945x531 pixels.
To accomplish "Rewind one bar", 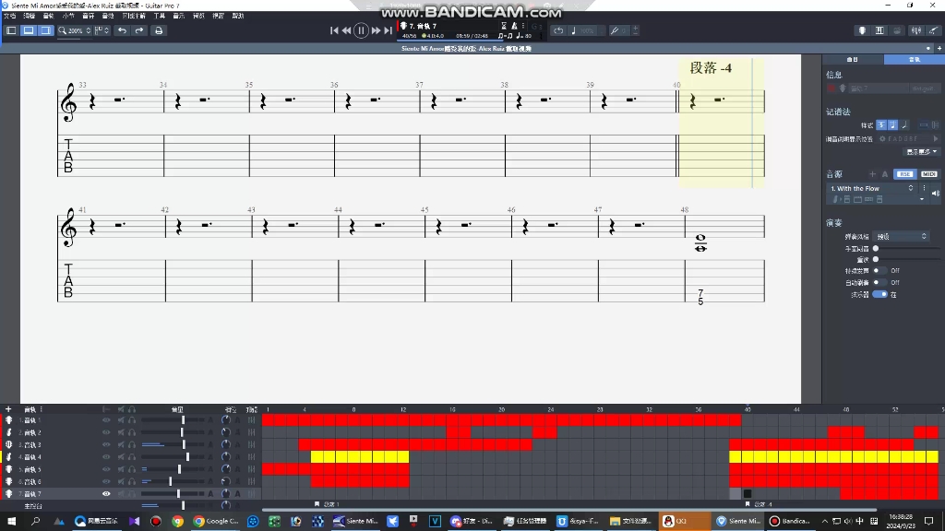I will point(347,30).
